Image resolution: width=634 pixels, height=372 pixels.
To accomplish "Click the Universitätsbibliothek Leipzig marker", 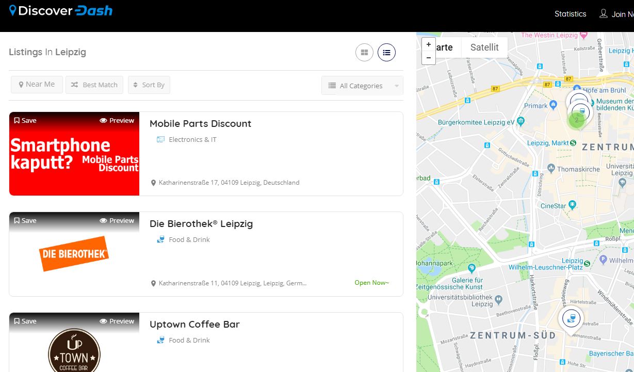I will tap(498, 299).
